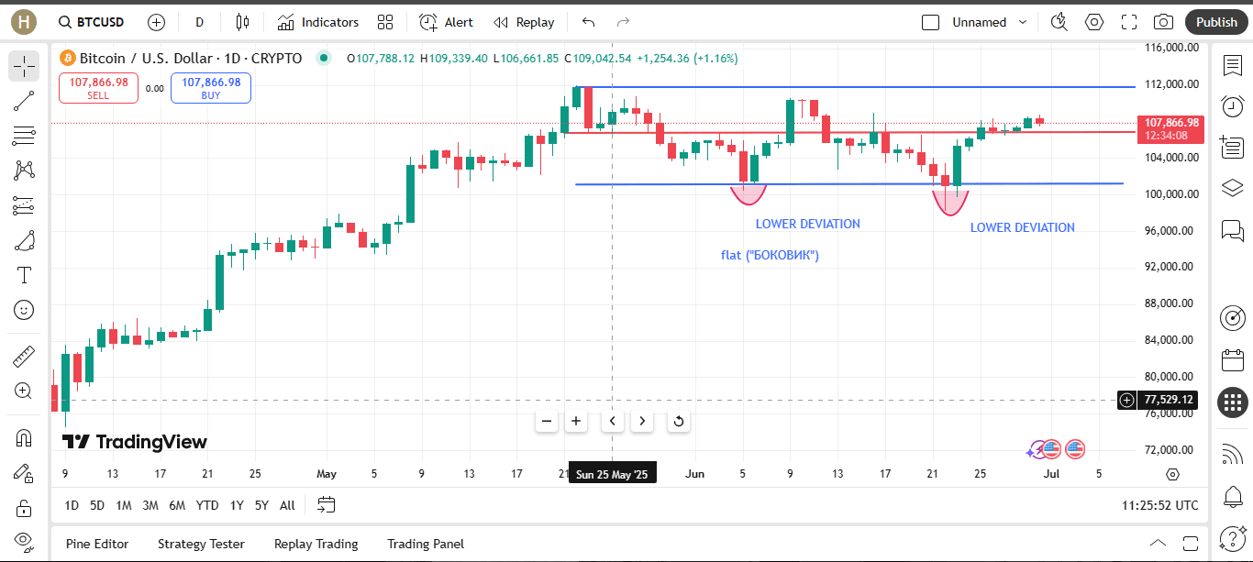The width and height of the screenshot is (1253, 562).
Task: Publish the chart idea
Action: tap(1216, 22)
